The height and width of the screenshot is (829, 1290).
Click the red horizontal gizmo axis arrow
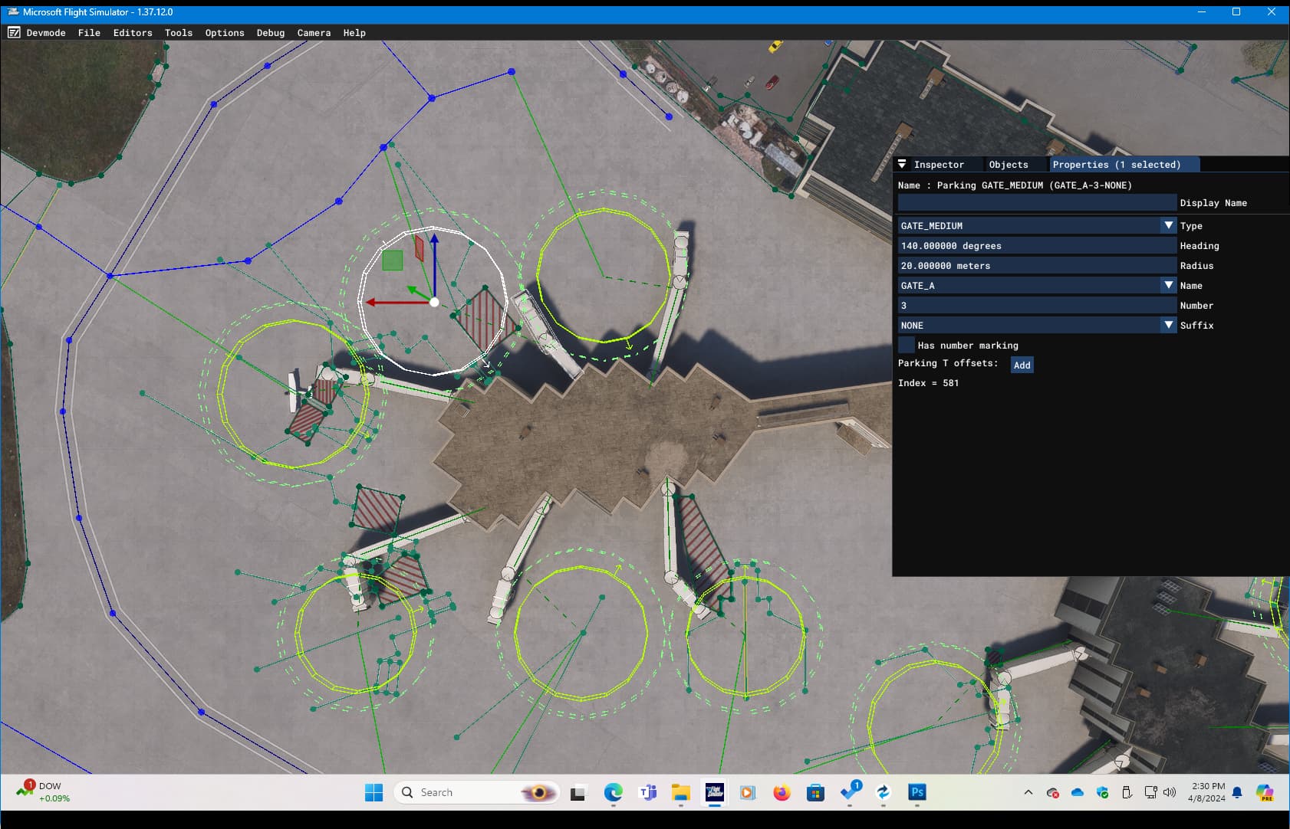point(397,302)
